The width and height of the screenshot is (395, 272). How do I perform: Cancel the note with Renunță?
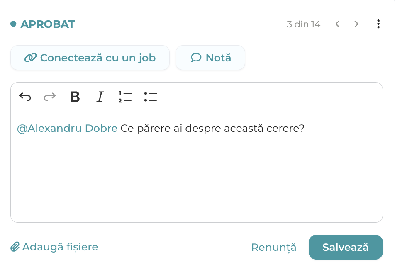pyautogui.click(x=274, y=247)
